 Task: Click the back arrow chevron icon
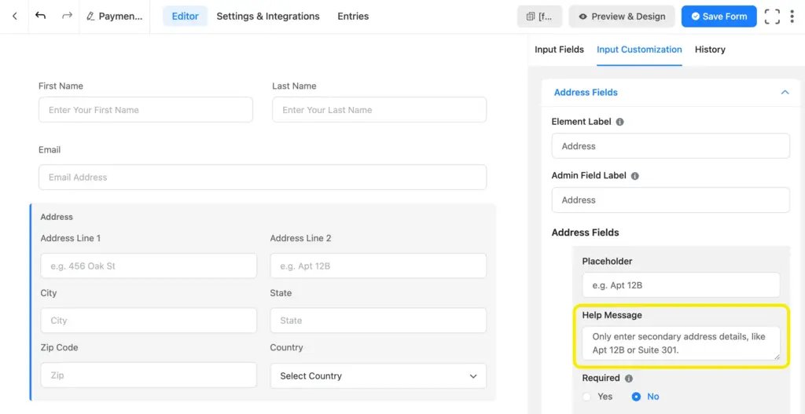coord(14,16)
